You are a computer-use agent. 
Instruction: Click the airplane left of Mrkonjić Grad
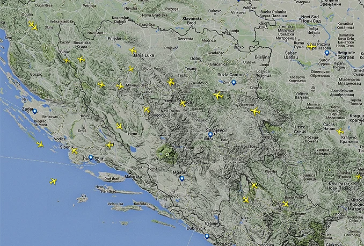click(120, 86)
